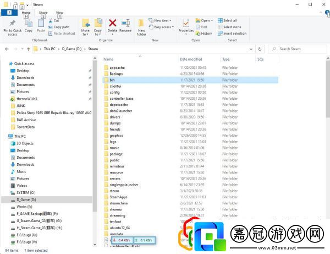Click chevron after D_Game (D:) in path
Screen dimensions: 330x254
coord(85,49)
